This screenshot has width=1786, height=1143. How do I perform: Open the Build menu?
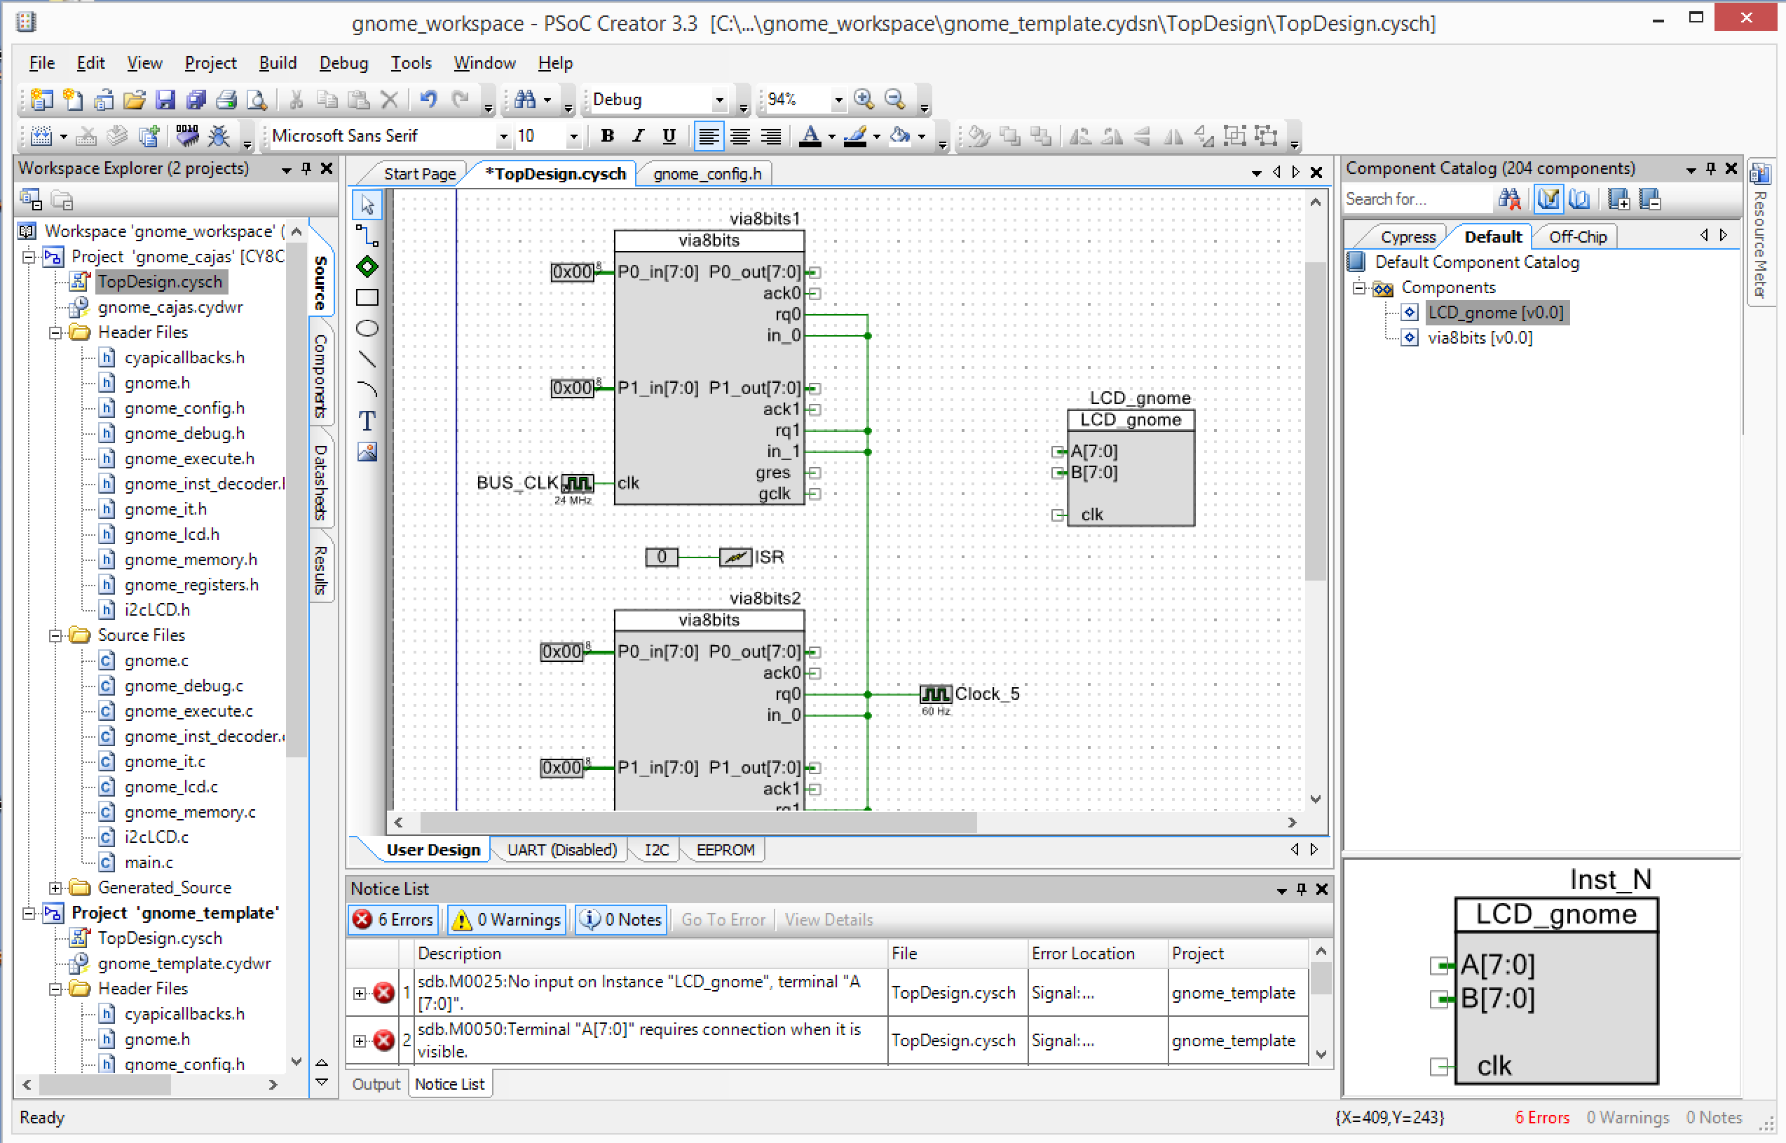coord(278,63)
